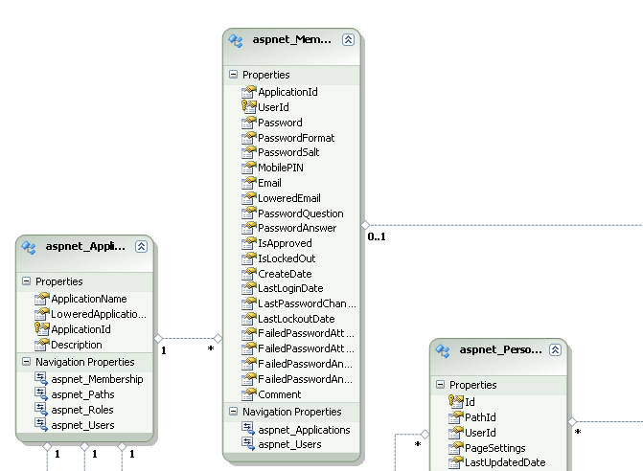Select association diamond on aspnet_Perso... left edge
Screen dimensions: 643x471
[x=425, y=434]
